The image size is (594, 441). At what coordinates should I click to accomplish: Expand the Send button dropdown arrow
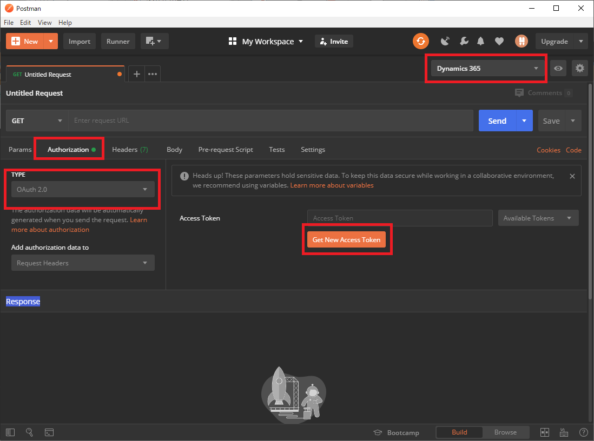[x=524, y=121]
